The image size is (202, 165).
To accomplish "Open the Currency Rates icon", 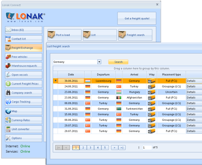I will point(8,120).
